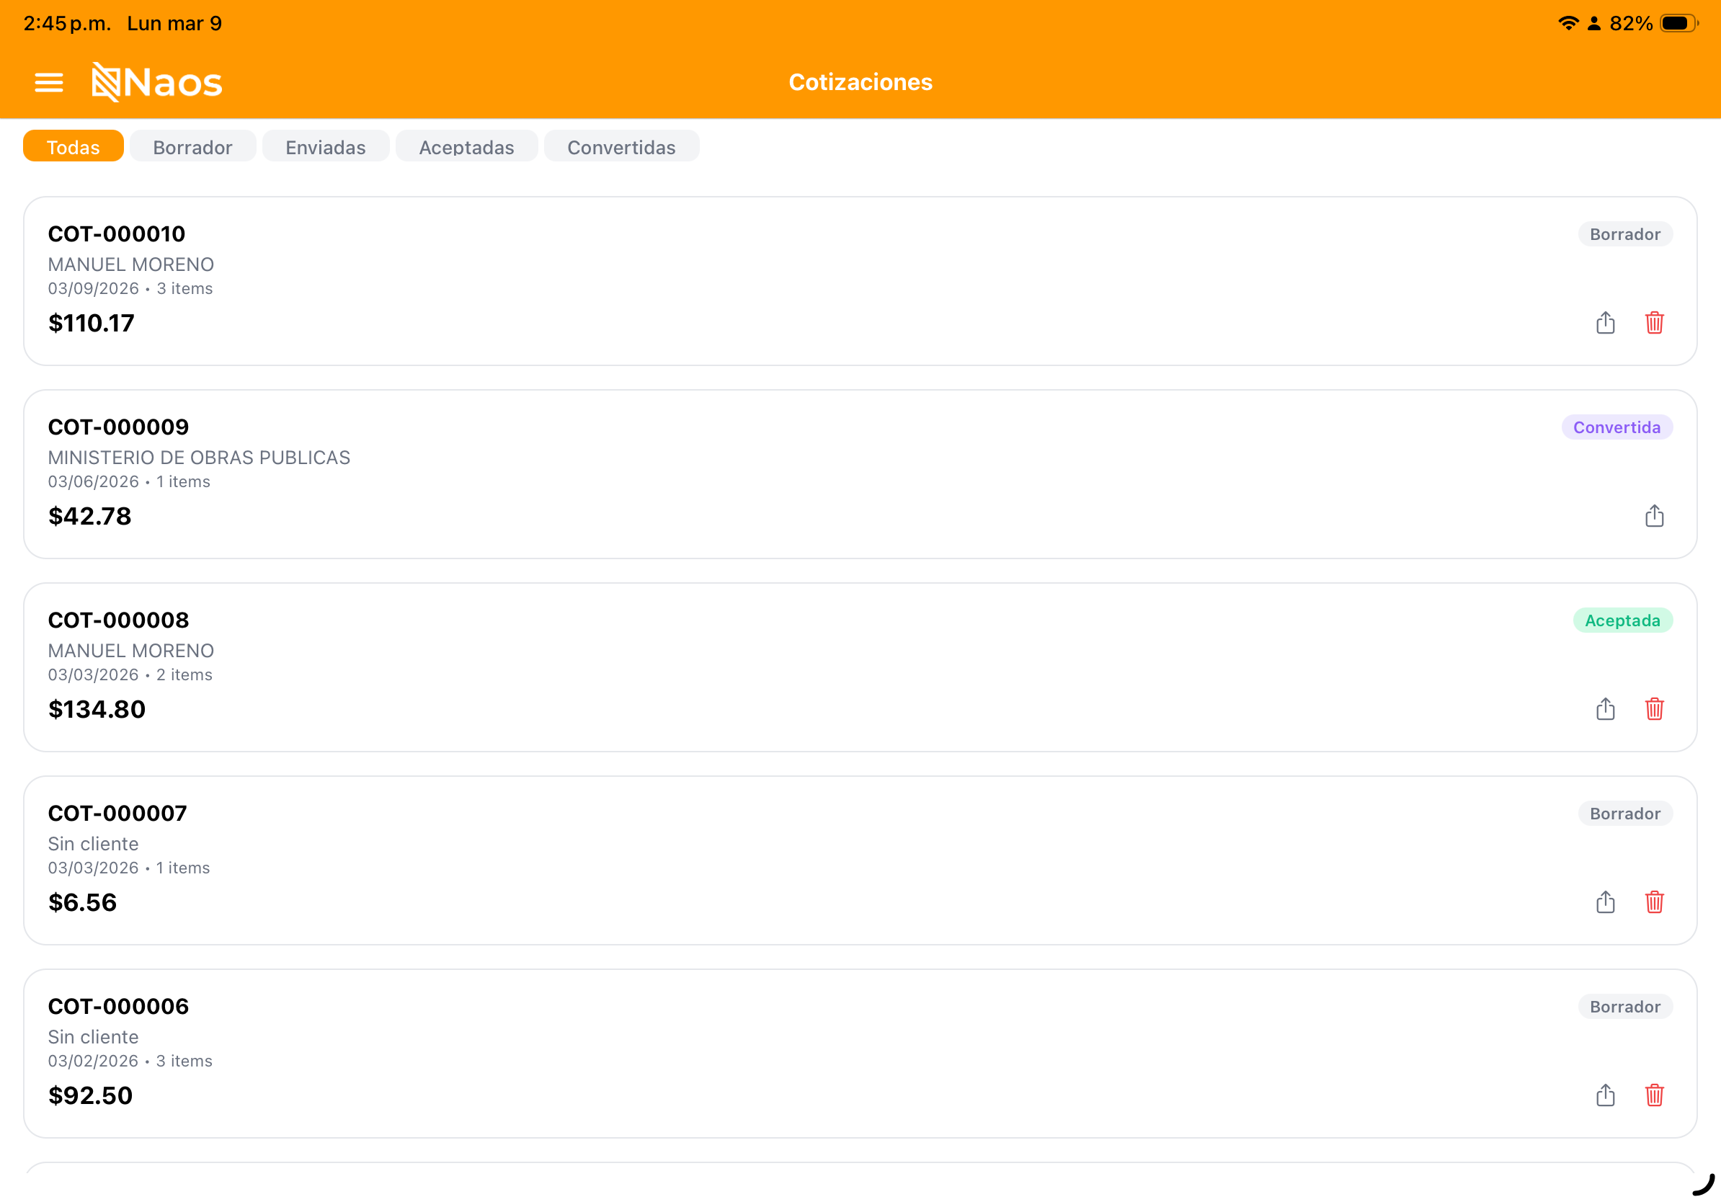Delete quotation COT-000007
The height and width of the screenshot is (1202, 1721).
pos(1653,902)
